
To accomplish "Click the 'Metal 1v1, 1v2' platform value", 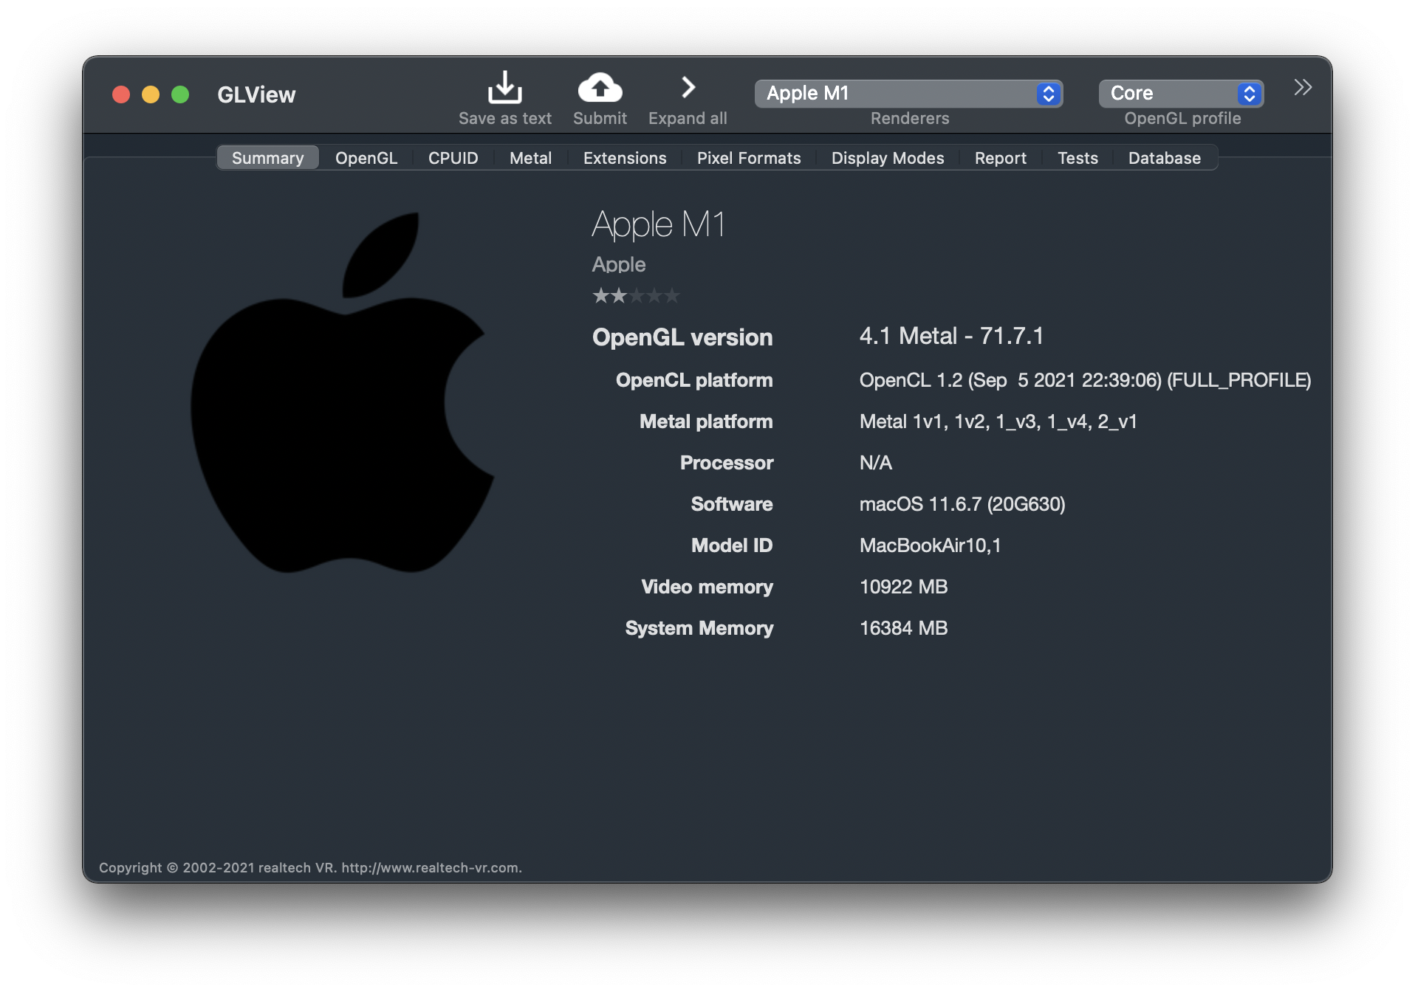I will [x=998, y=421].
